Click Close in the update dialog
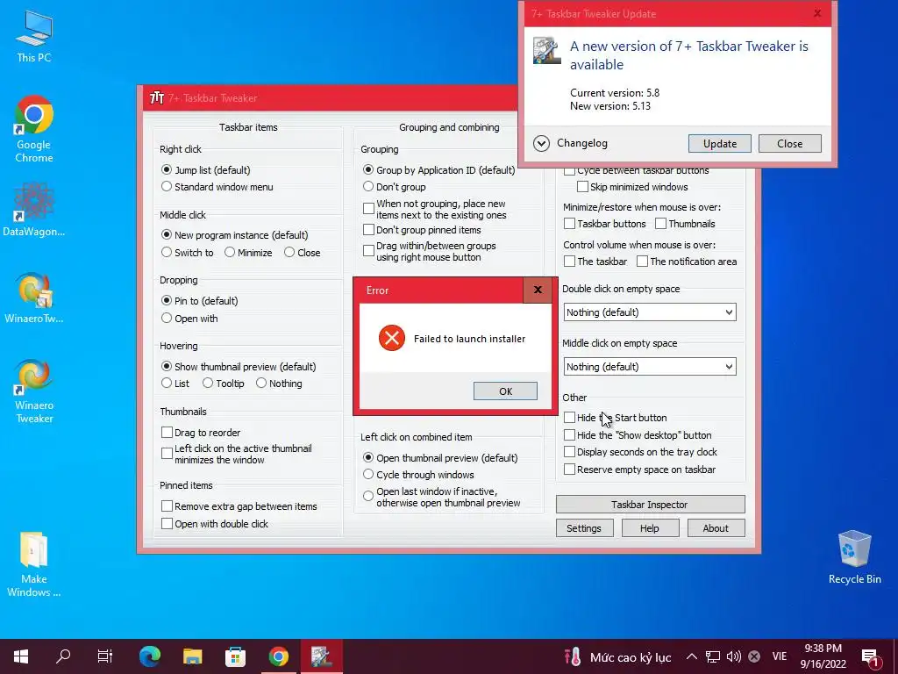 pyautogui.click(x=790, y=143)
